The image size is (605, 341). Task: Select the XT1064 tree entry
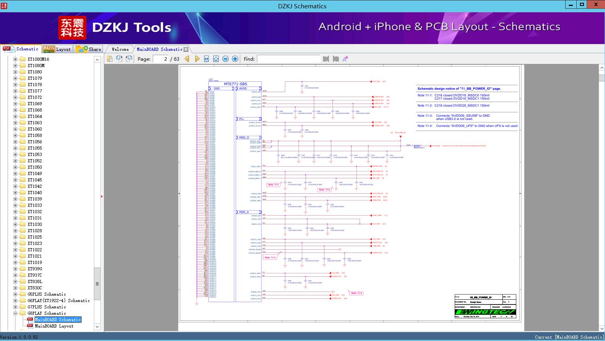35,116
